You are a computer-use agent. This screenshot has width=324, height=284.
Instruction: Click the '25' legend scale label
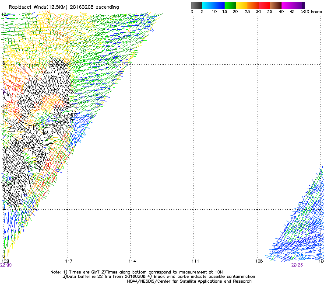click(247, 12)
